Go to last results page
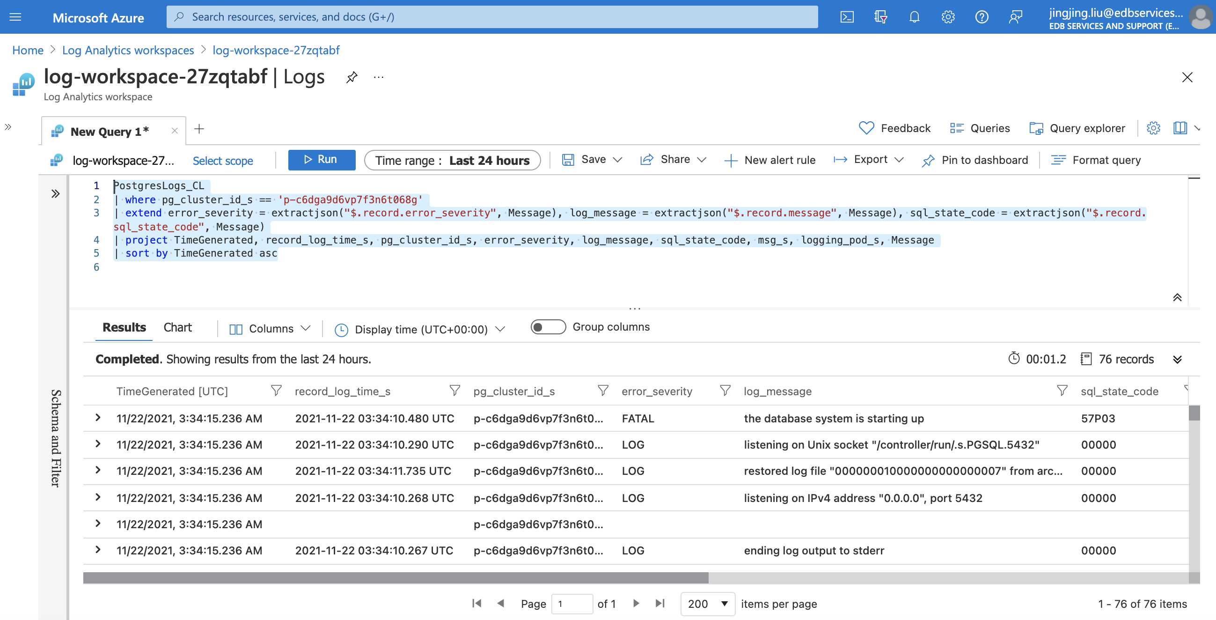1216x620 pixels. coord(660,603)
